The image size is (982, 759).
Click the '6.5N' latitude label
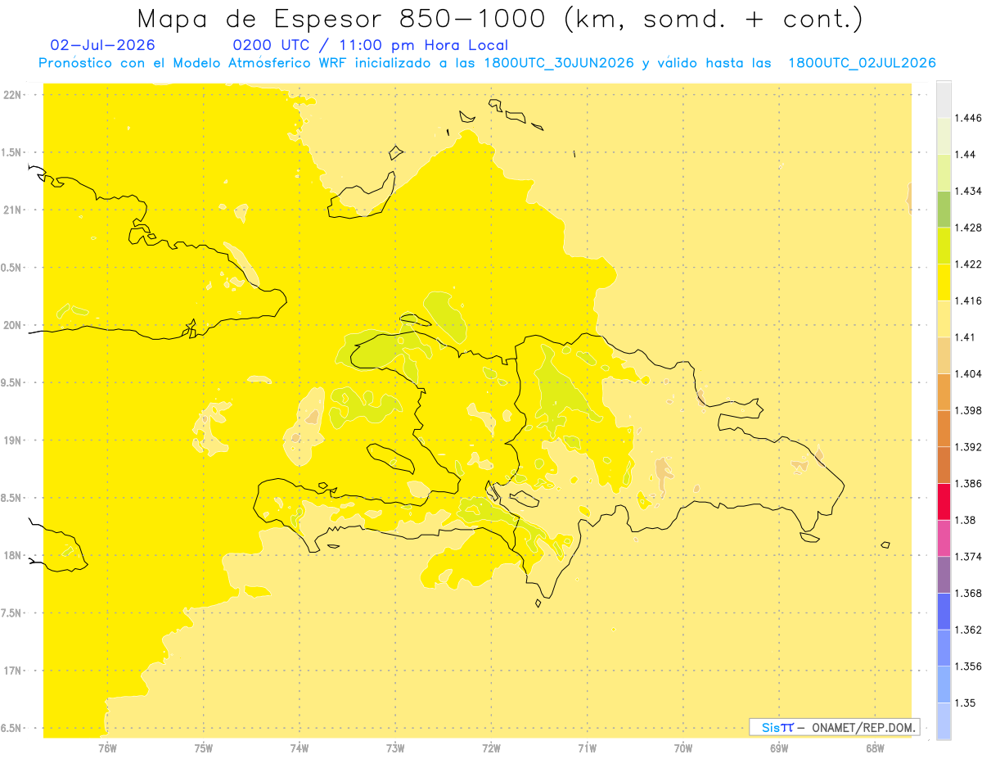click(x=12, y=728)
